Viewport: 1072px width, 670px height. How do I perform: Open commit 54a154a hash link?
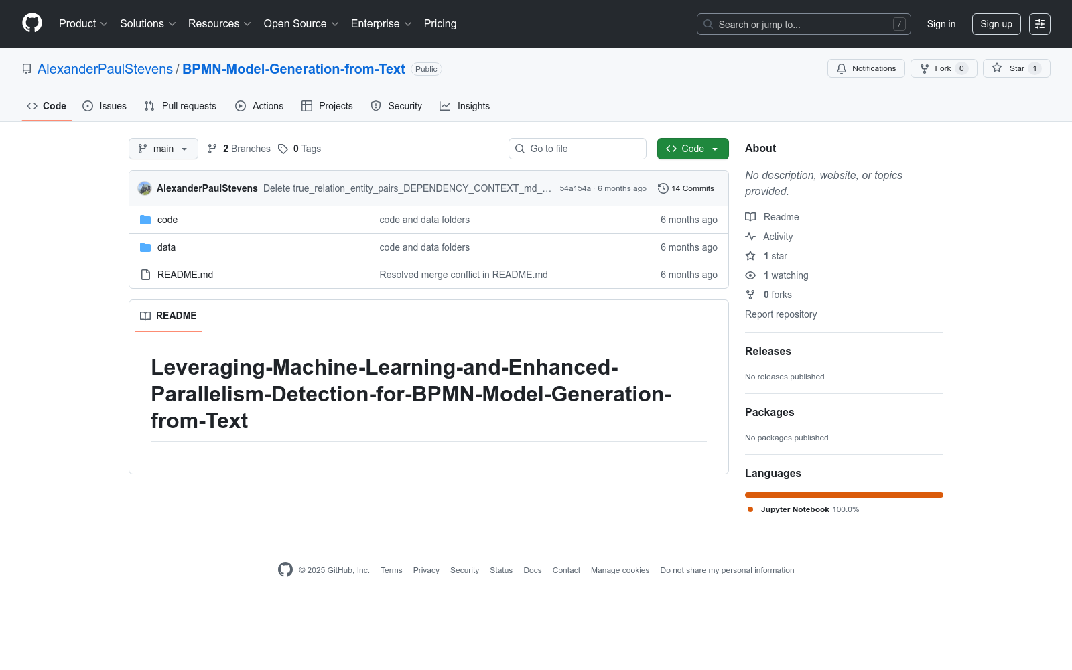576,188
